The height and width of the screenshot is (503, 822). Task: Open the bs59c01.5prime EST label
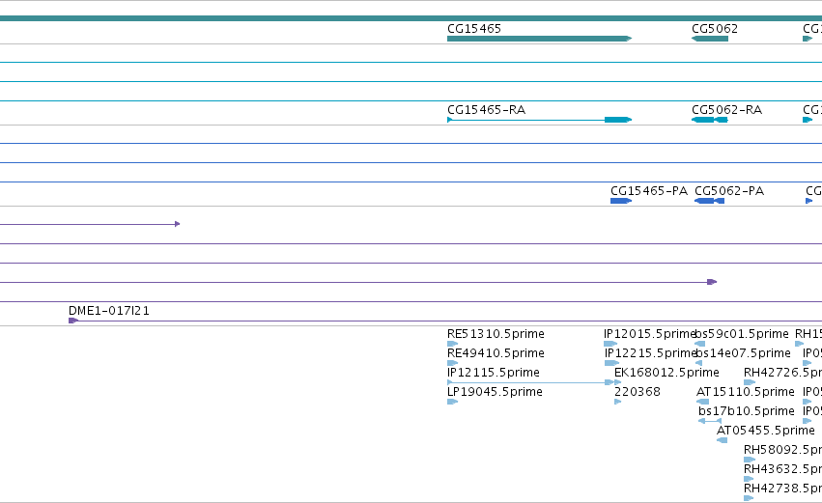coord(741,334)
